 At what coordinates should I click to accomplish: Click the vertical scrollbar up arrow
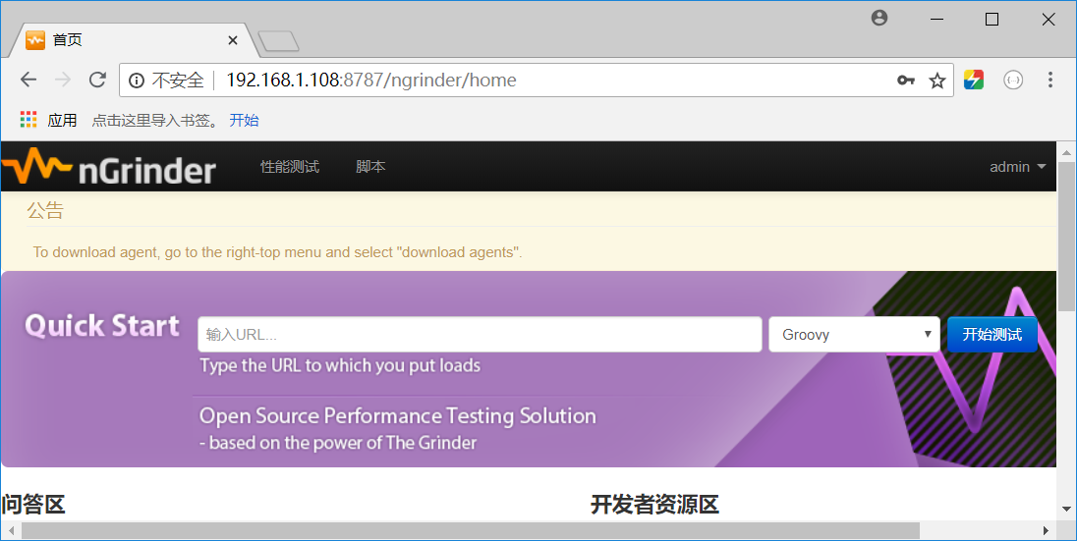[x=1067, y=152]
